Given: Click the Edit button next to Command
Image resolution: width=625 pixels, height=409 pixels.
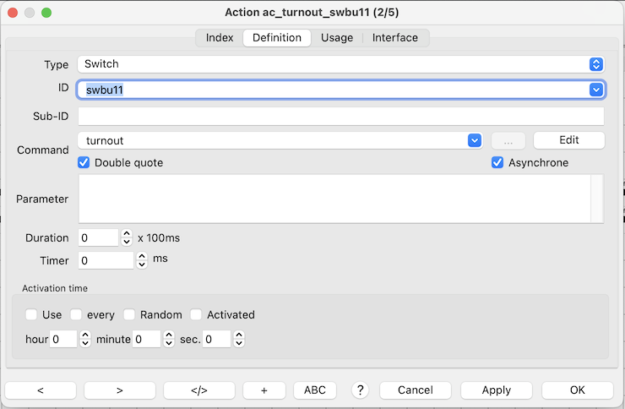Looking at the screenshot, I should click(x=568, y=140).
